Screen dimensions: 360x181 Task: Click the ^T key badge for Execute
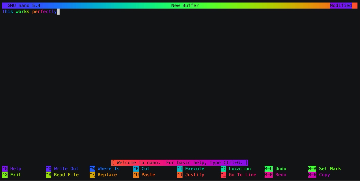pos(180,169)
